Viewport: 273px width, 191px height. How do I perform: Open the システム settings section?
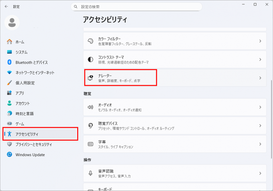click(x=21, y=52)
